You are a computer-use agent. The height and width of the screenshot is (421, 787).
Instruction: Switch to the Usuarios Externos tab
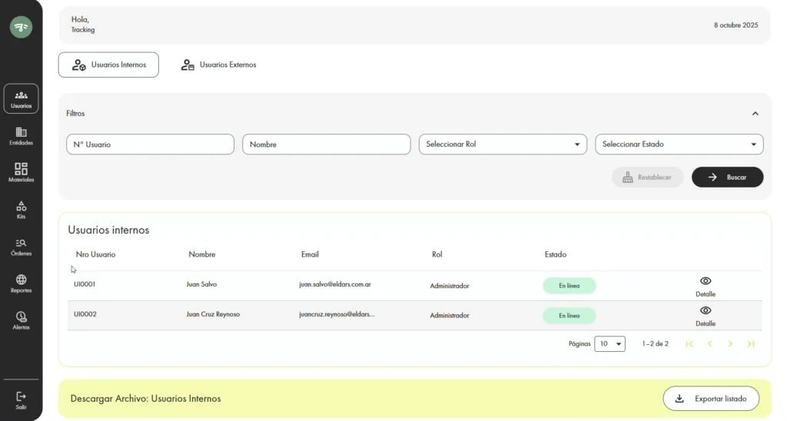pos(218,65)
